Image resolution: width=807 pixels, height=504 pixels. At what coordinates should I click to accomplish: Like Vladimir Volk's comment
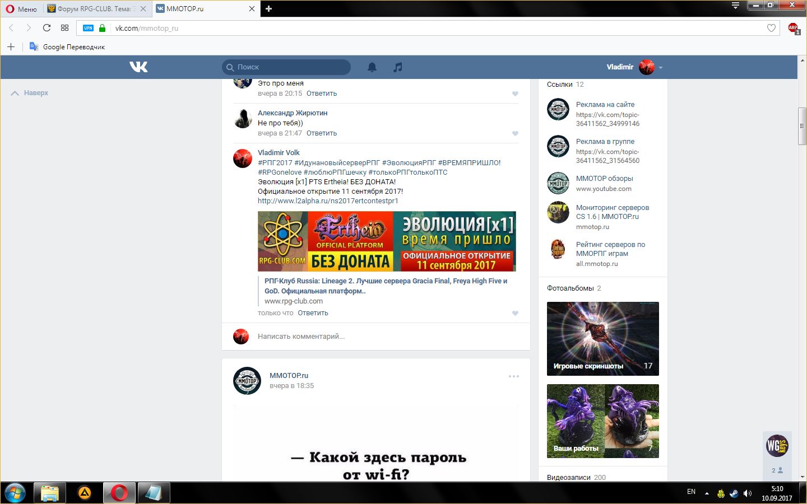pyautogui.click(x=515, y=314)
